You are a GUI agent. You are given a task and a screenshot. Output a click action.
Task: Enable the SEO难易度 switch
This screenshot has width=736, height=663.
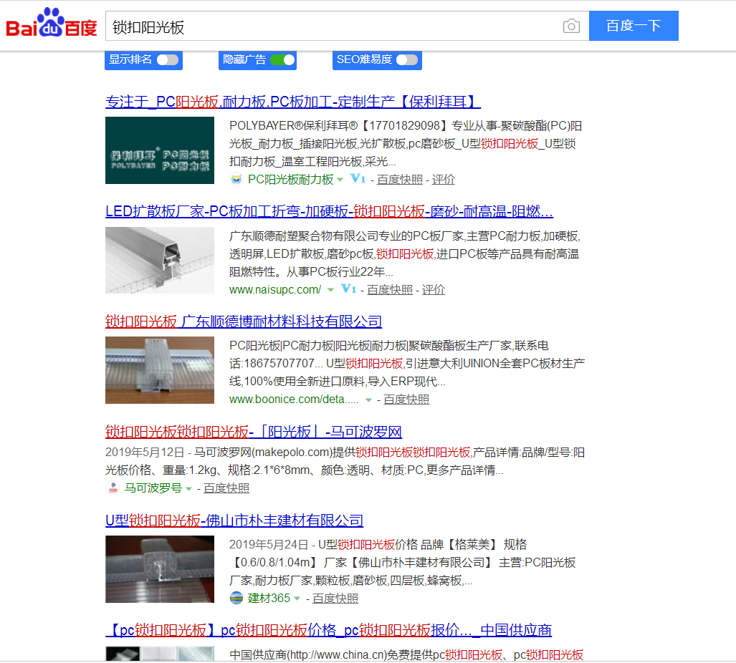[x=407, y=59]
